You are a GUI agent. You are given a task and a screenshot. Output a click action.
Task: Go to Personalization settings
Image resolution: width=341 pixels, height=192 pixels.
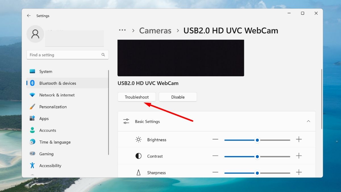coord(67,107)
